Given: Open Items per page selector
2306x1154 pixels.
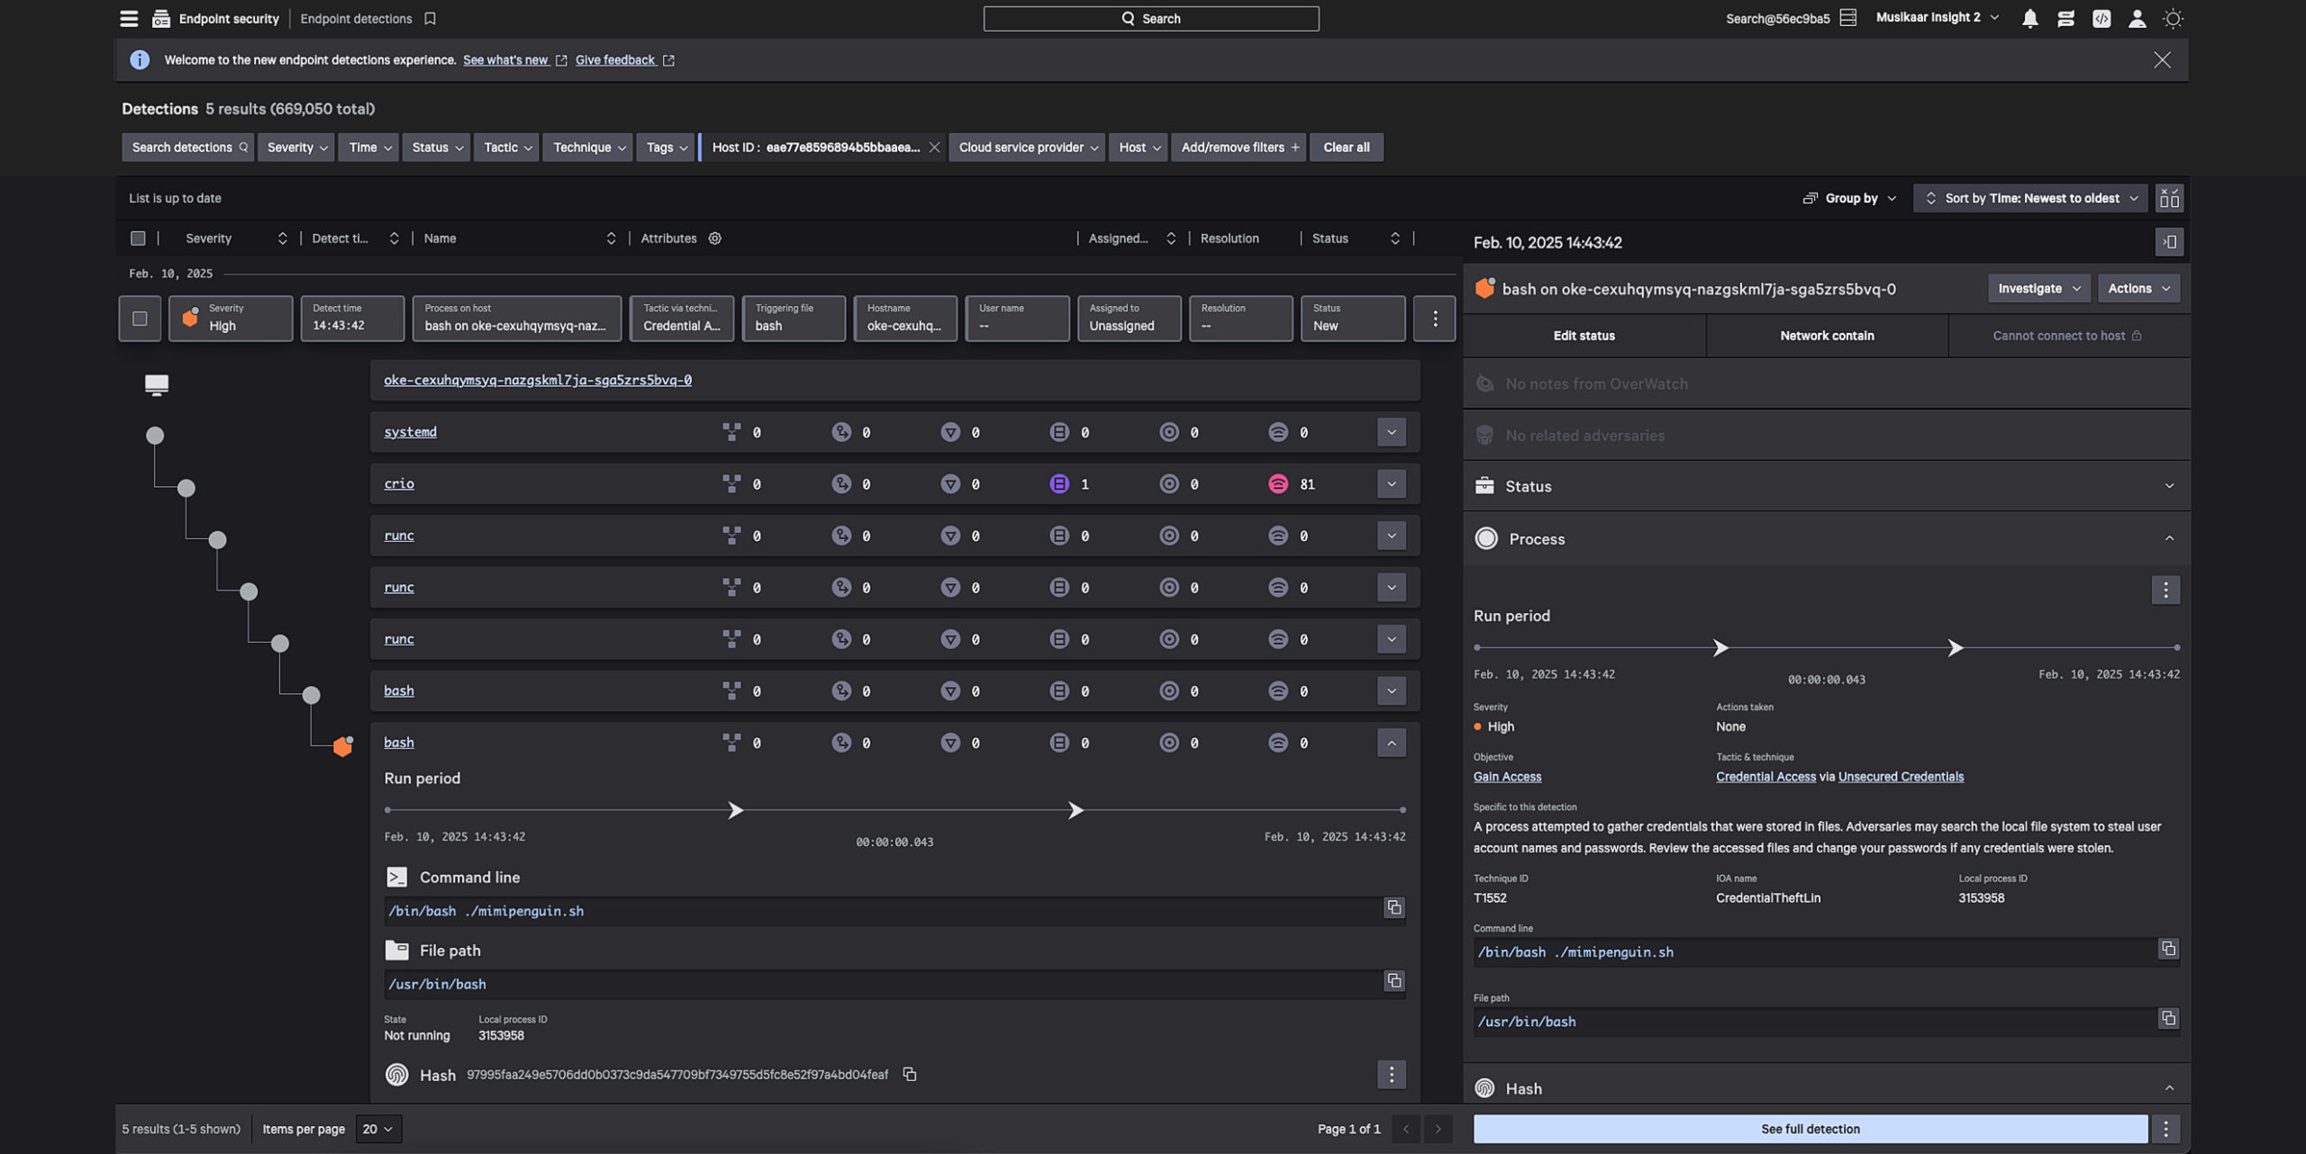Looking at the screenshot, I should coord(378,1129).
